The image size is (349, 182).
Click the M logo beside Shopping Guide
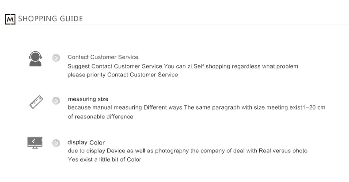click(x=10, y=19)
